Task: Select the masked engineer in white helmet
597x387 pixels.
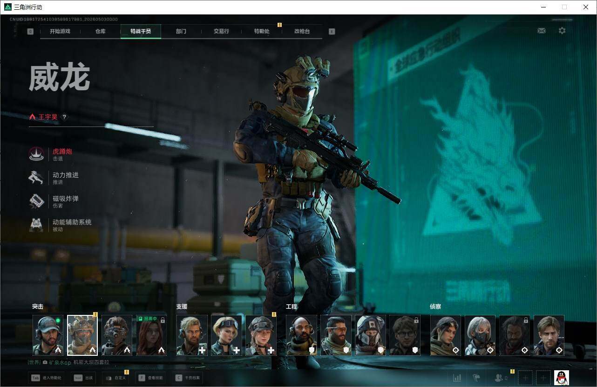Action: (x=370, y=335)
